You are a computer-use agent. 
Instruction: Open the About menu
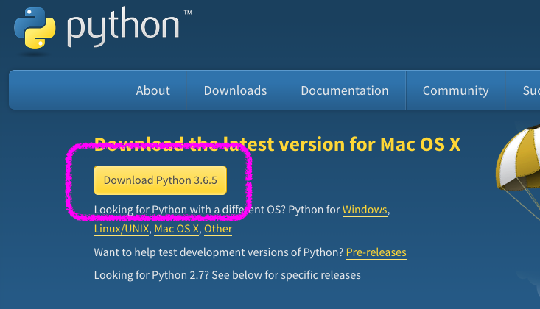point(152,90)
